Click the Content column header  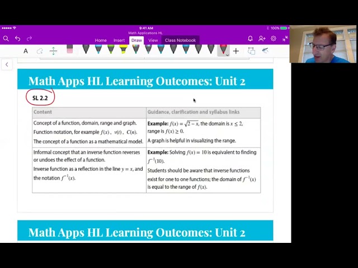(43, 112)
